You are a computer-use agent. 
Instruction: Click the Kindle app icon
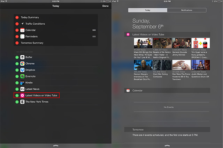[x=22, y=83]
